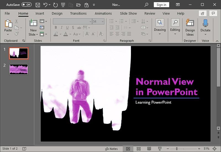Viewport: 221px width, 152px height.
Task: Click zoom in plus button
Action: point(199,149)
